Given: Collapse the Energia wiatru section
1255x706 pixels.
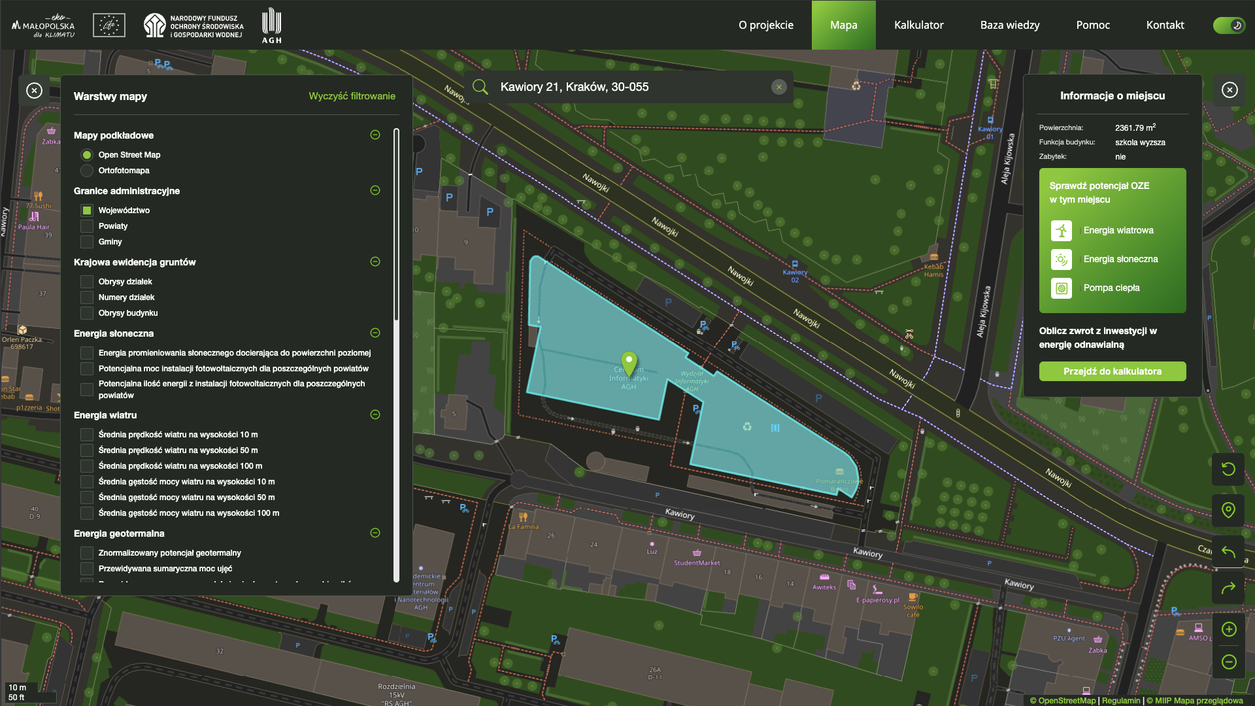Looking at the screenshot, I should pyautogui.click(x=375, y=414).
